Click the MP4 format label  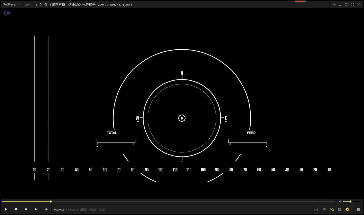pyautogui.click(x=27, y=5)
